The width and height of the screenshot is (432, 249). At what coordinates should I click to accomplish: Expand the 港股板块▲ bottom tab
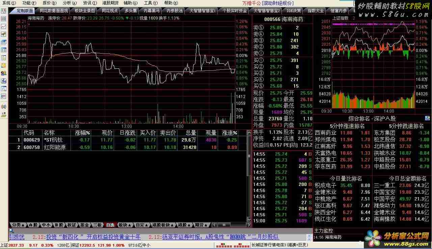pyautogui.click(x=163, y=225)
